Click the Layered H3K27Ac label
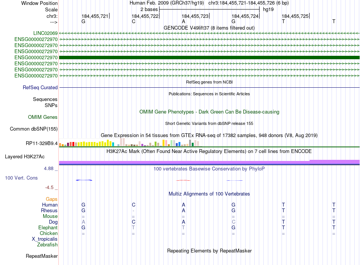Viewport: 360px width, 265px height. pos(25,157)
